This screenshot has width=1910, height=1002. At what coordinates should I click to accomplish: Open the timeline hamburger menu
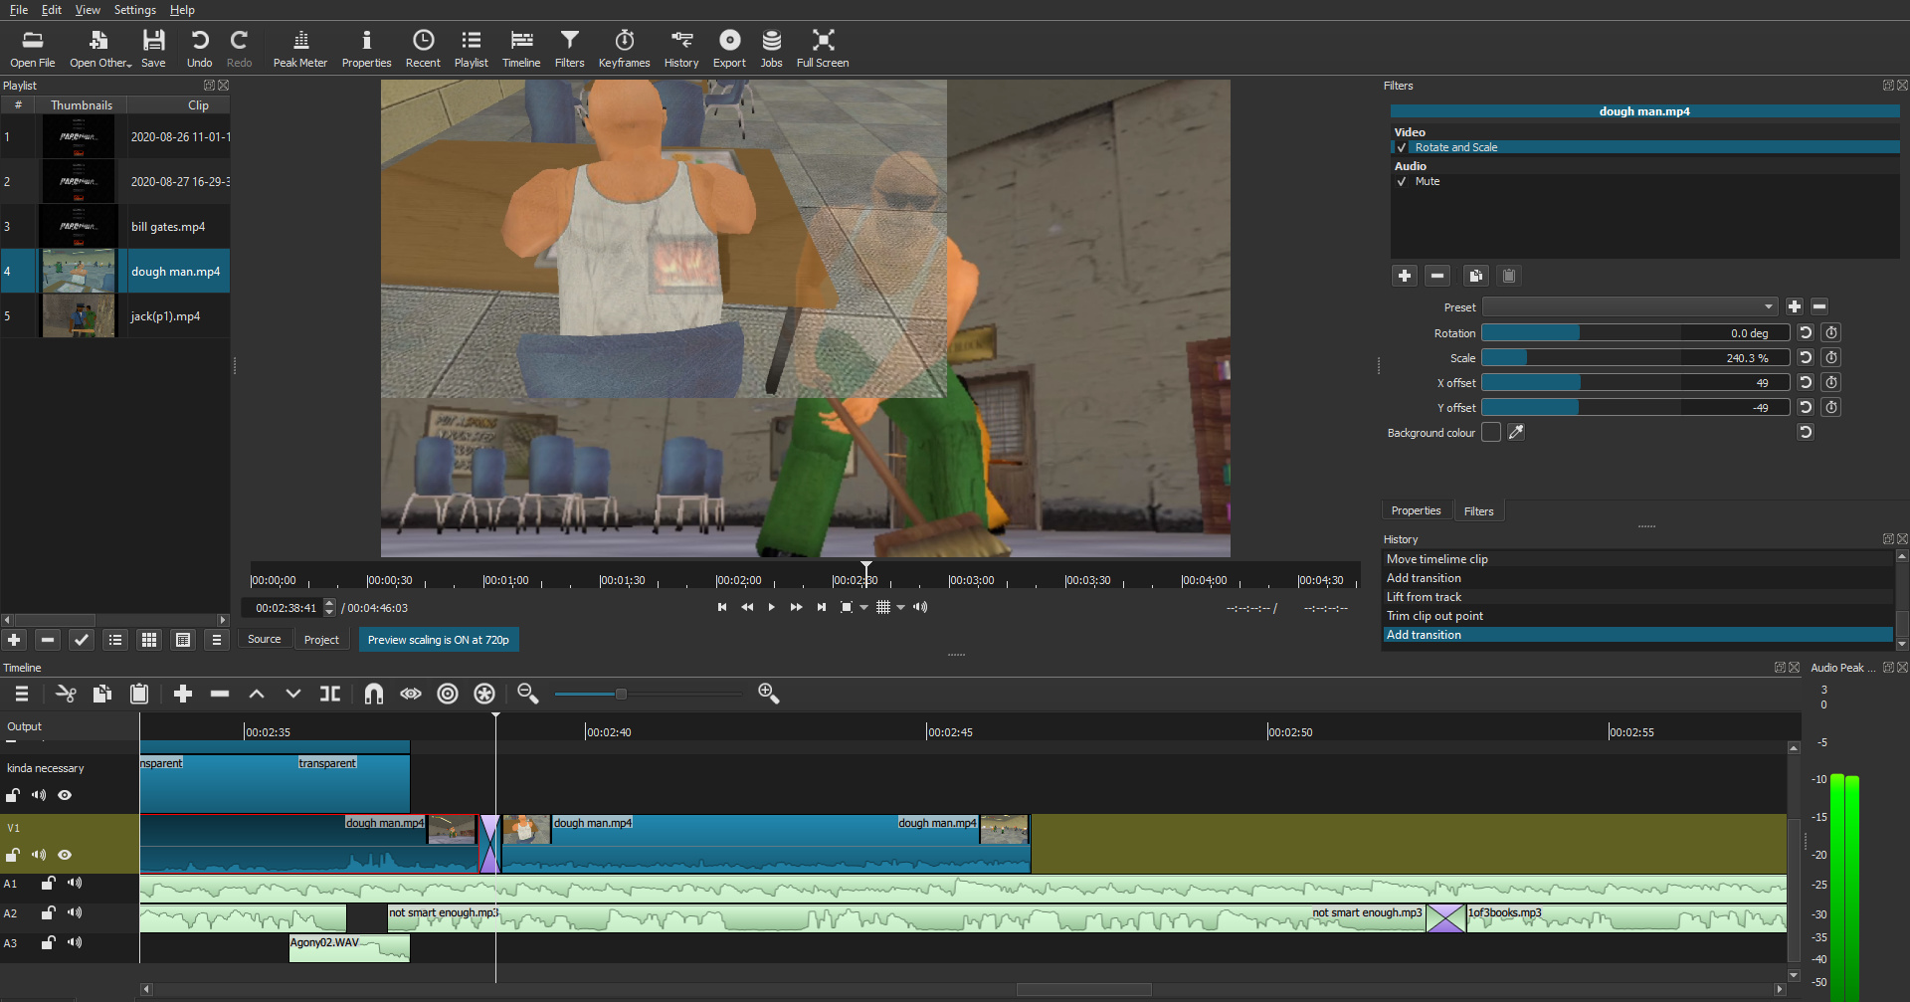tap(21, 694)
